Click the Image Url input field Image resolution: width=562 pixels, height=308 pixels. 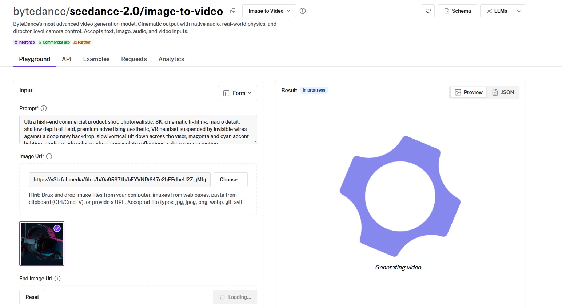119,180
